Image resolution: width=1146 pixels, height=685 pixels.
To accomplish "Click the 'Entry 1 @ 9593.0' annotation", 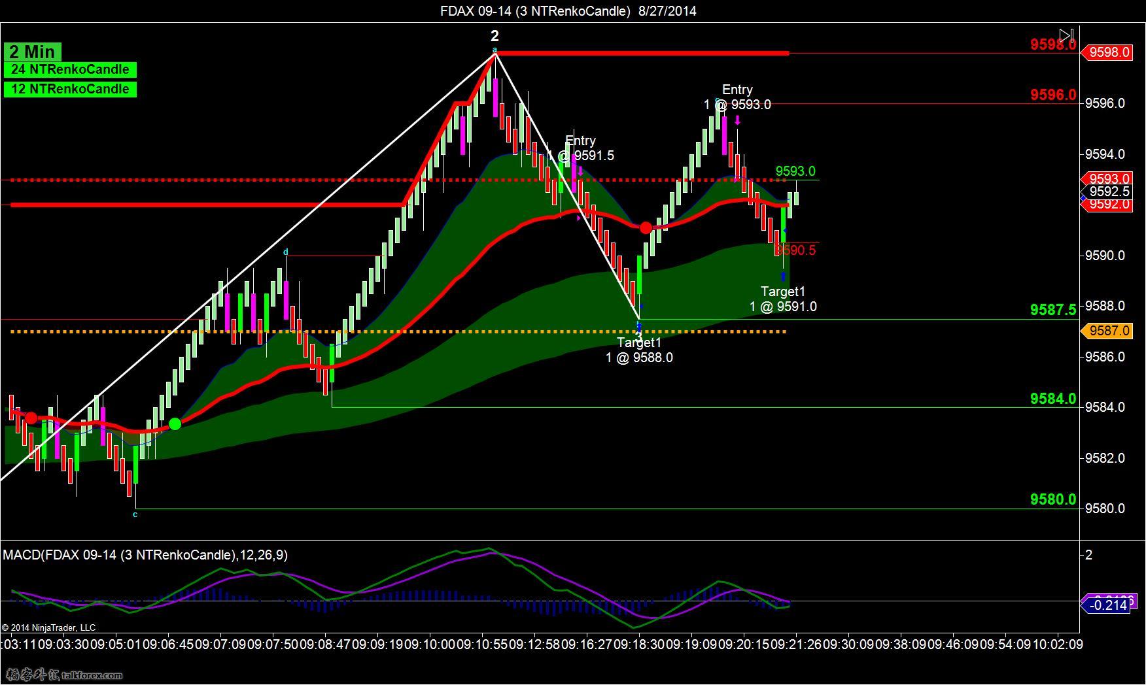I will (737, 97).
